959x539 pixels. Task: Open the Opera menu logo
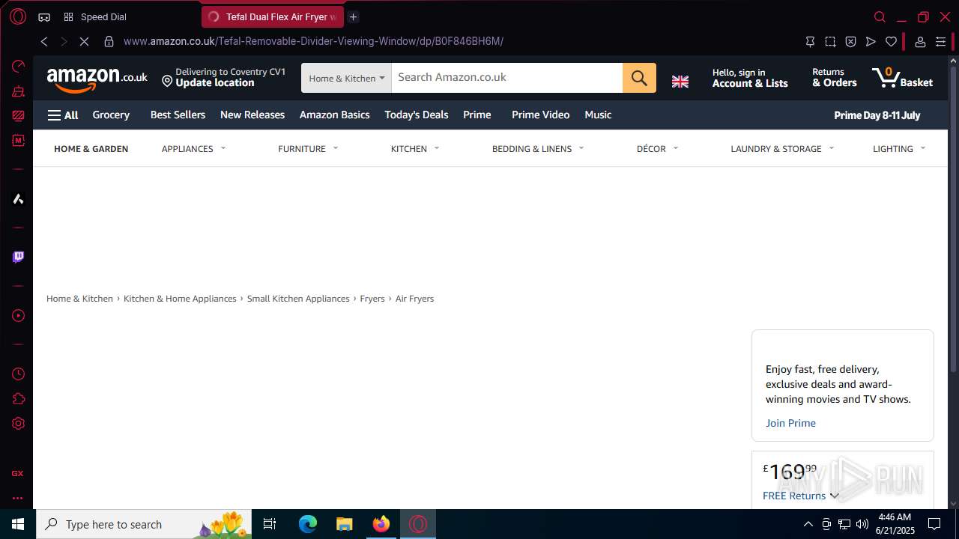coord(18,16)
